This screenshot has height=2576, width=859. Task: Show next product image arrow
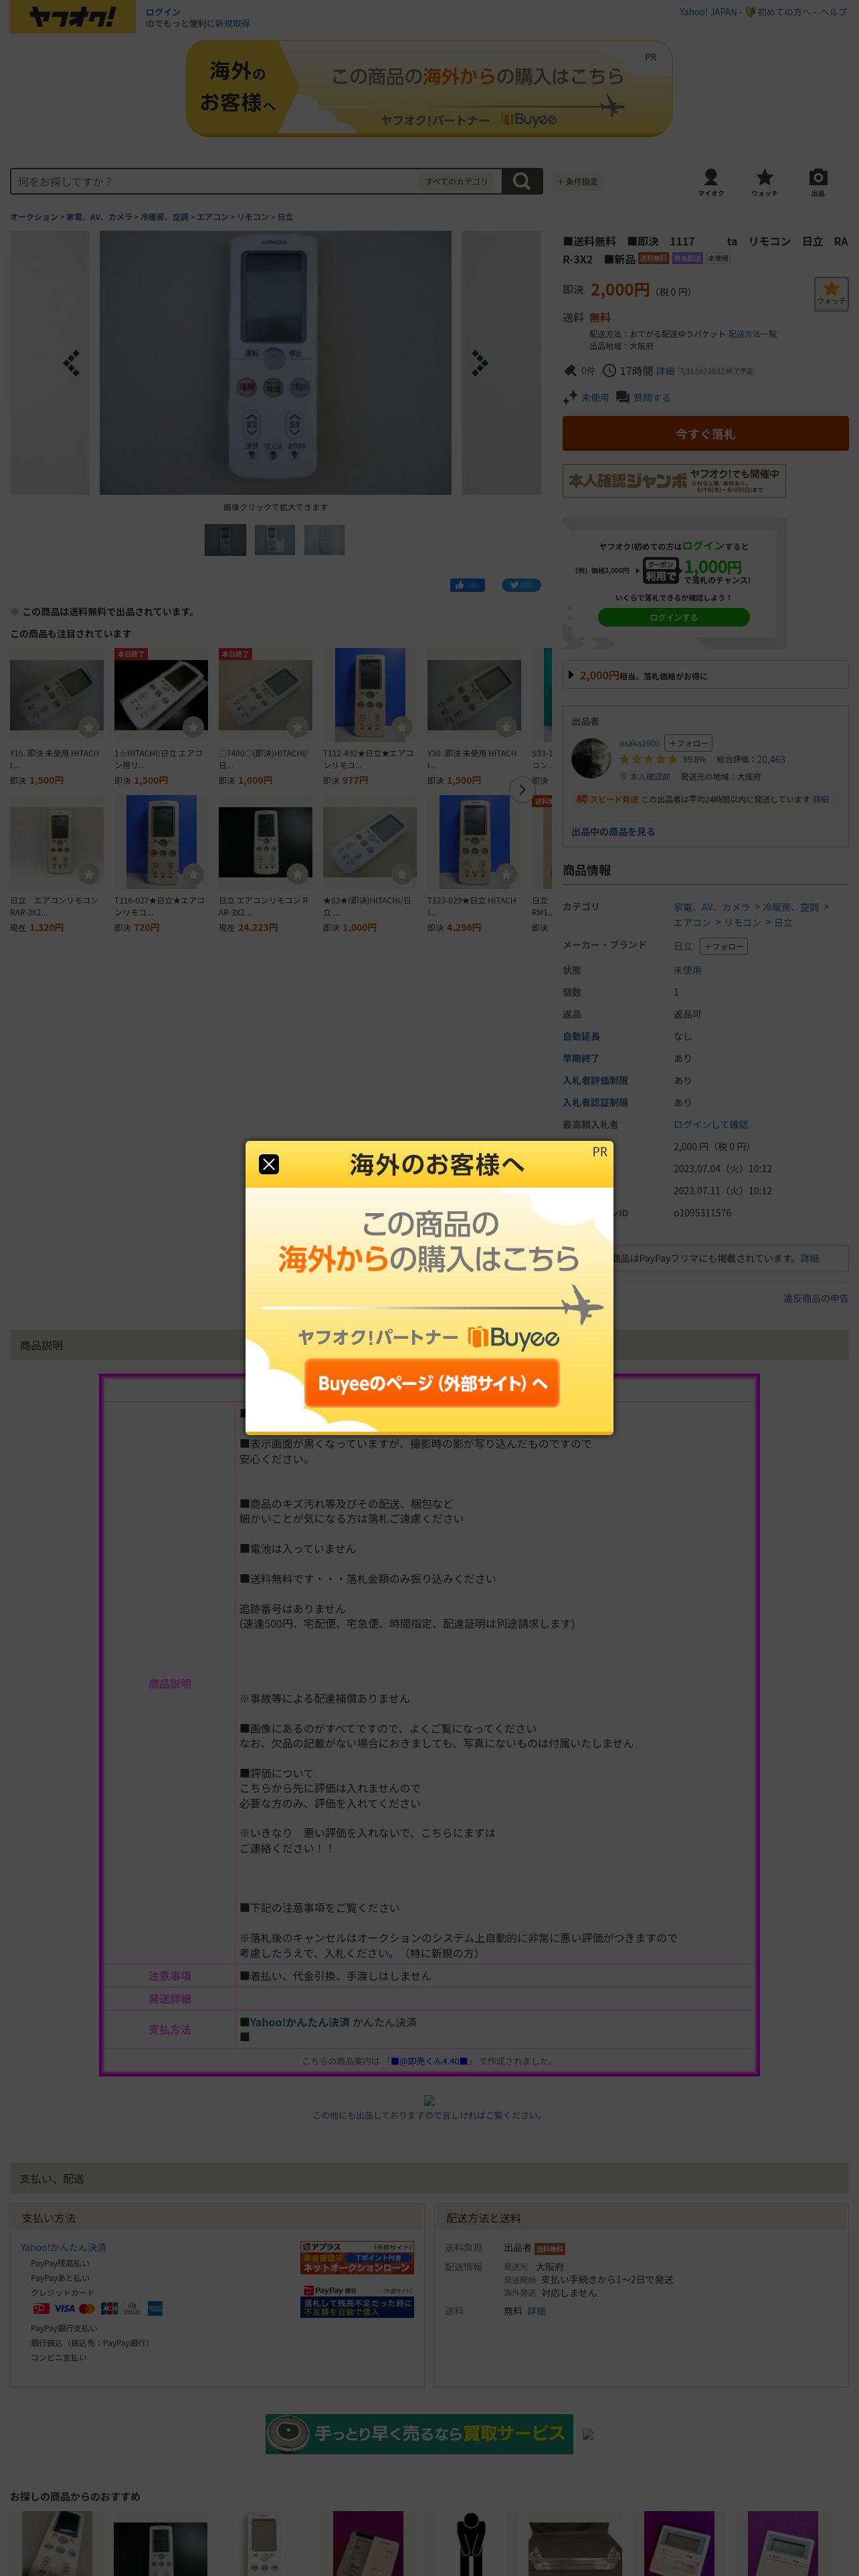(x=480, y=362)
